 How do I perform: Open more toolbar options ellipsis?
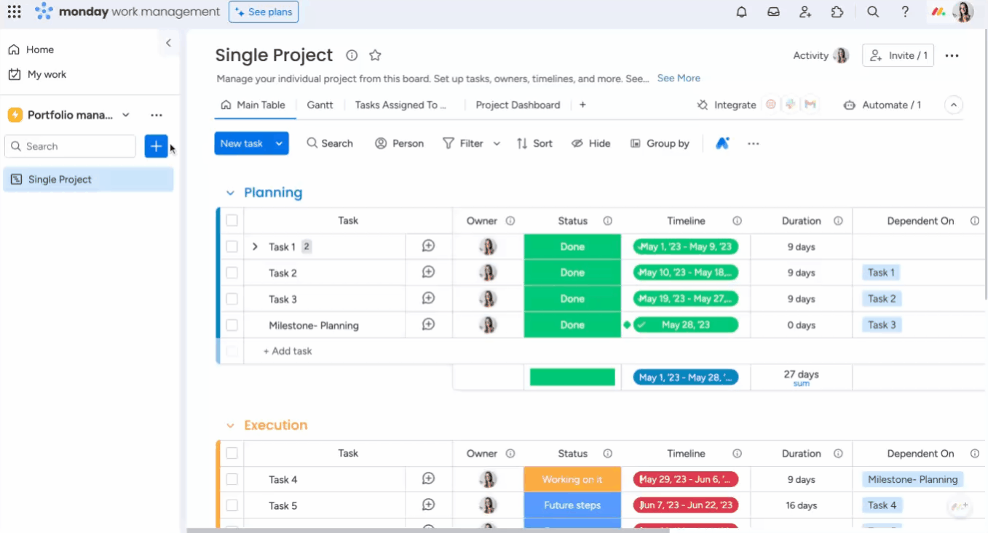point(754,143)
